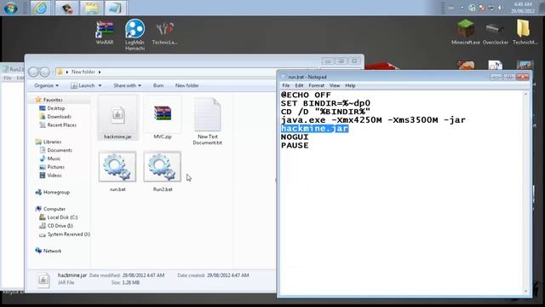Image resolution: width=545 pixels, height=307 pixels.
Task: Click the Windows Start orb
Action: (x=10, y=8)
